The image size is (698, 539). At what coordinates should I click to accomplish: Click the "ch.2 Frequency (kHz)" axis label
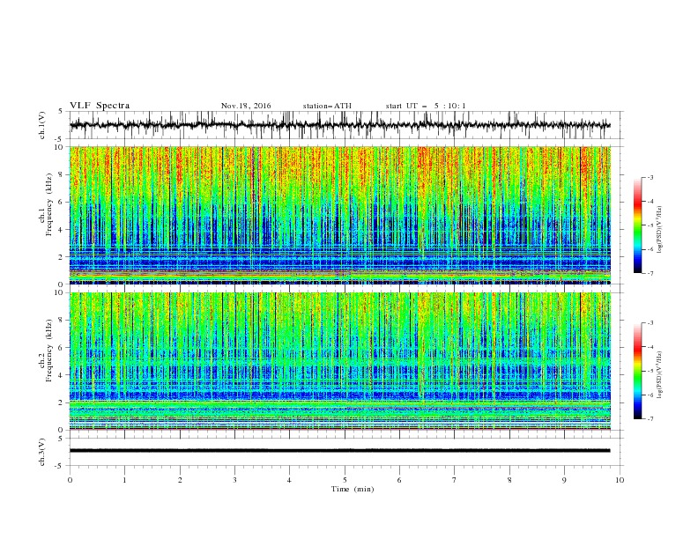[x=46, y=351]
